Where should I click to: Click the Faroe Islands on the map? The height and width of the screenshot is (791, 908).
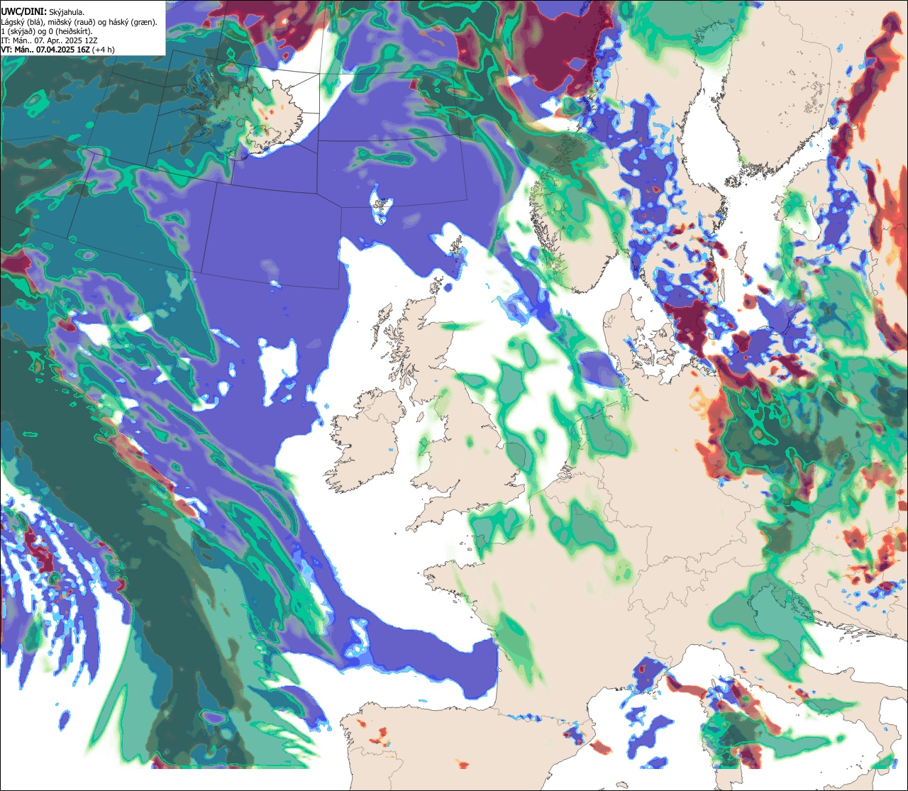coord(382,206)
